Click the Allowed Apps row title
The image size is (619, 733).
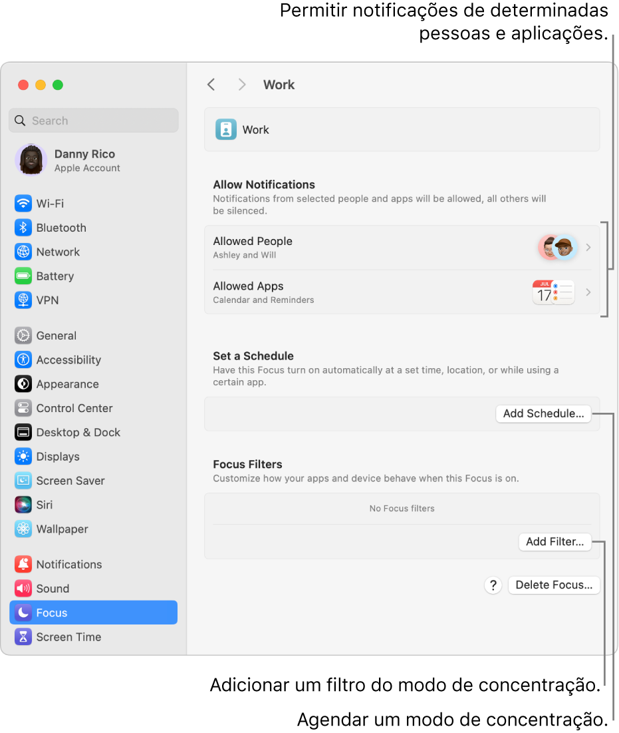(249, 286)
